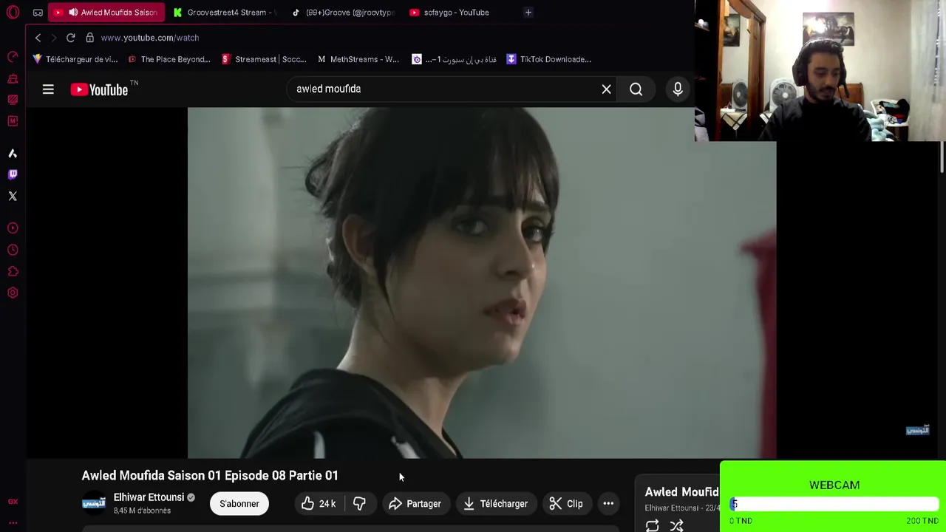This screenshot has height=532, width=946.
Task: Switch to Awled Moufida Saison tab
Action: pos(106,13)
